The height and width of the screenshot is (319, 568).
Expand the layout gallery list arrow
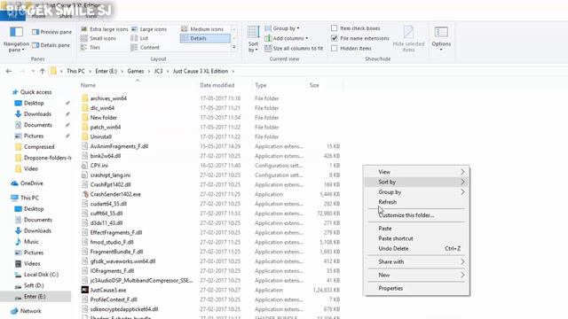coord(234,47)
